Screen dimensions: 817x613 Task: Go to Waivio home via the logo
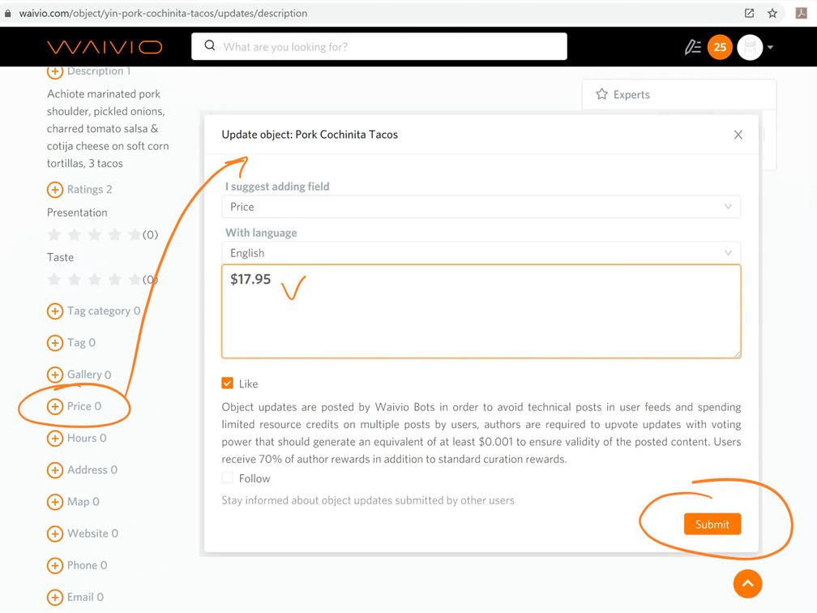[x=105, y=47]
